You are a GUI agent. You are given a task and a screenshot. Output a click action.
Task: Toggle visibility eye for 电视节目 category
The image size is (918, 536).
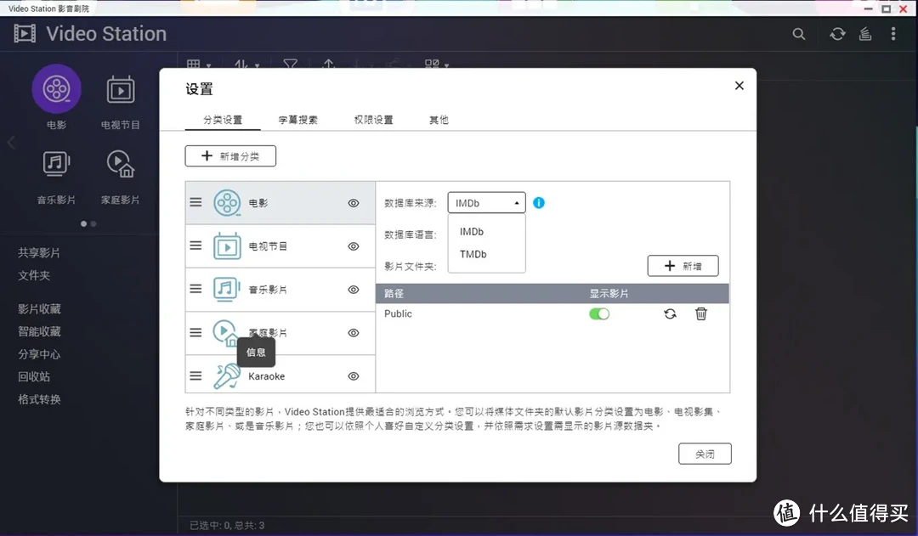click(x=354, y=246)
